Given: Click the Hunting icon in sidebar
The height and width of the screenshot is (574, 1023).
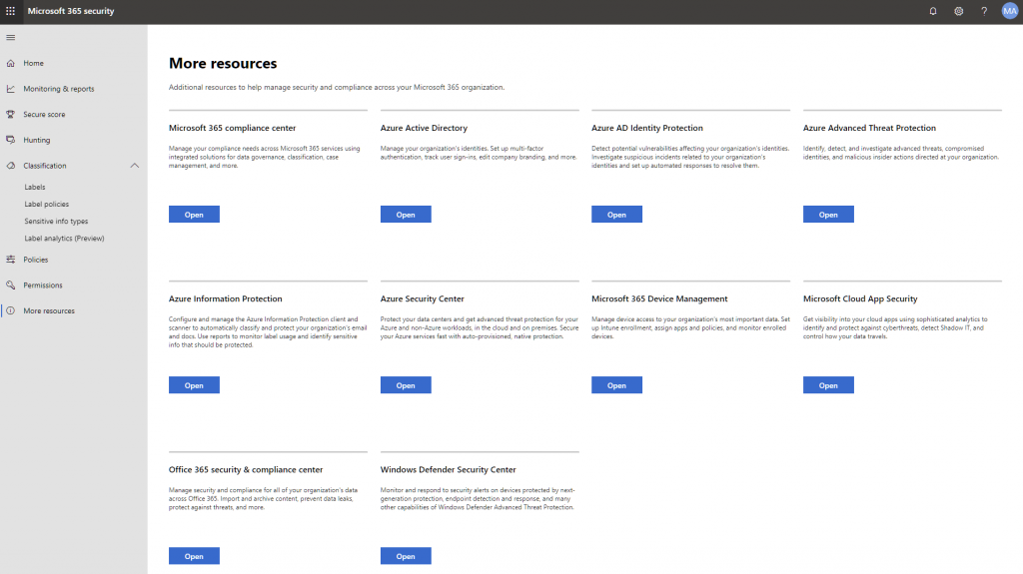Looking at the screenshot, I should pos(10,140).
